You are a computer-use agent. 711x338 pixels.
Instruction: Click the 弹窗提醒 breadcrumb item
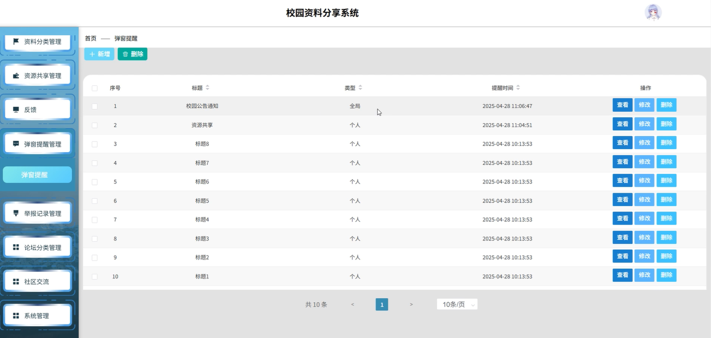pos(126,38)
